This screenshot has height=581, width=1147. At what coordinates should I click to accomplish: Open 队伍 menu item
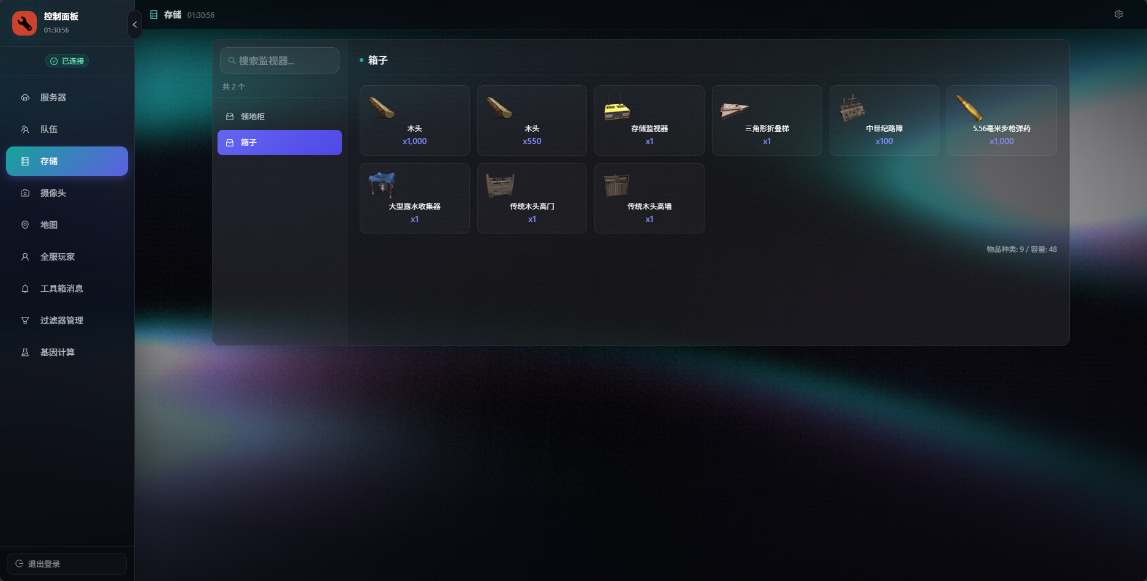point(67,129)
